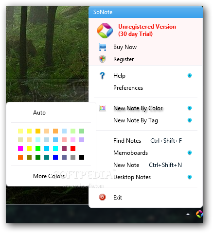Click the red power icon to exit

[102, 197]
